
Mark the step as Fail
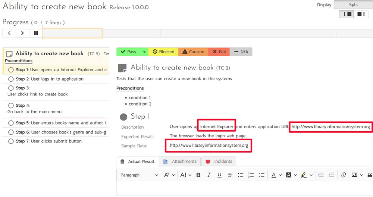[x=219, y=52]
